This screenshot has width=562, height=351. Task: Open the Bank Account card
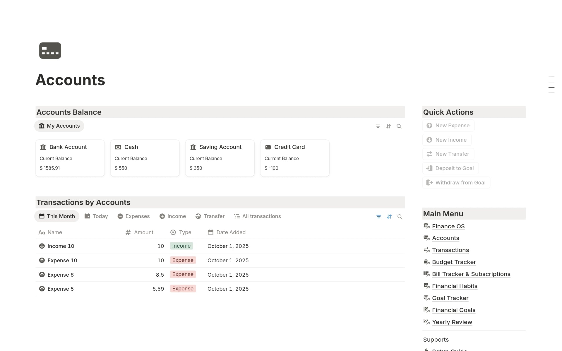[70, 158]
